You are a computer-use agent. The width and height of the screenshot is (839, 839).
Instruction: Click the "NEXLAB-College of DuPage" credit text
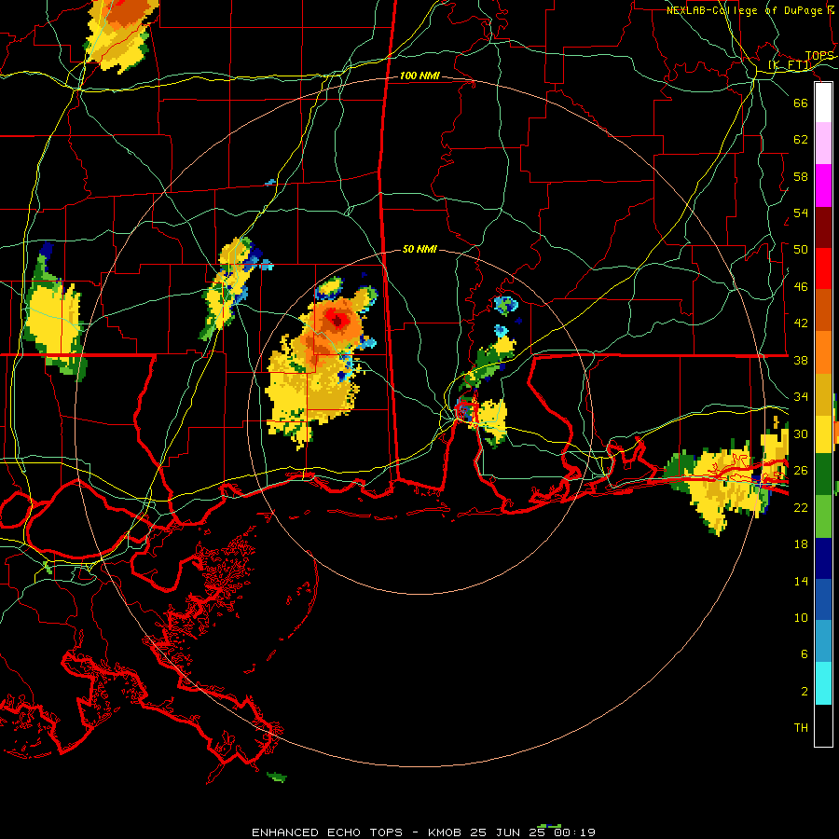pyautogui.click(x=745, y=10)
